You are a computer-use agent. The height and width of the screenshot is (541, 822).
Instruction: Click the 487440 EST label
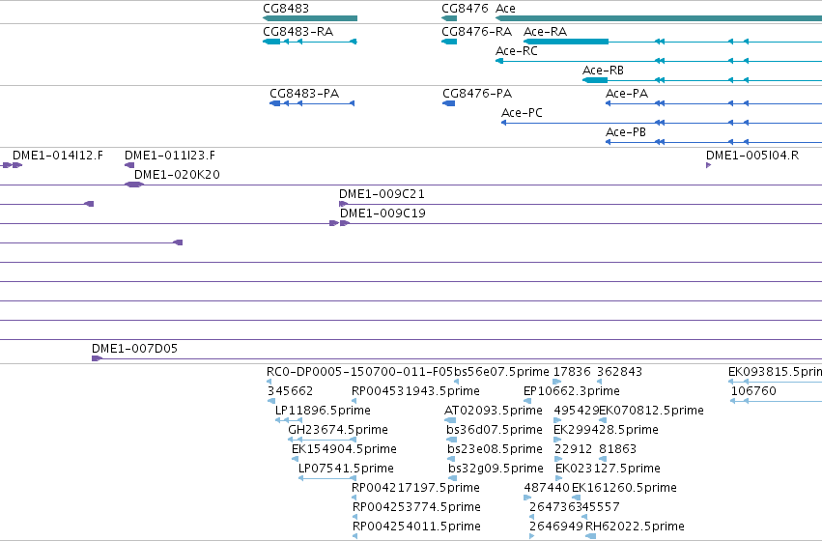(547, 488)
